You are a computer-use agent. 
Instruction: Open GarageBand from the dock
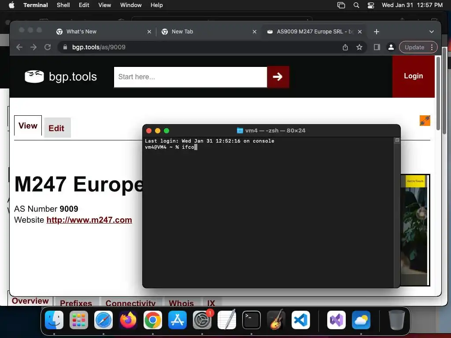point(276,320)
